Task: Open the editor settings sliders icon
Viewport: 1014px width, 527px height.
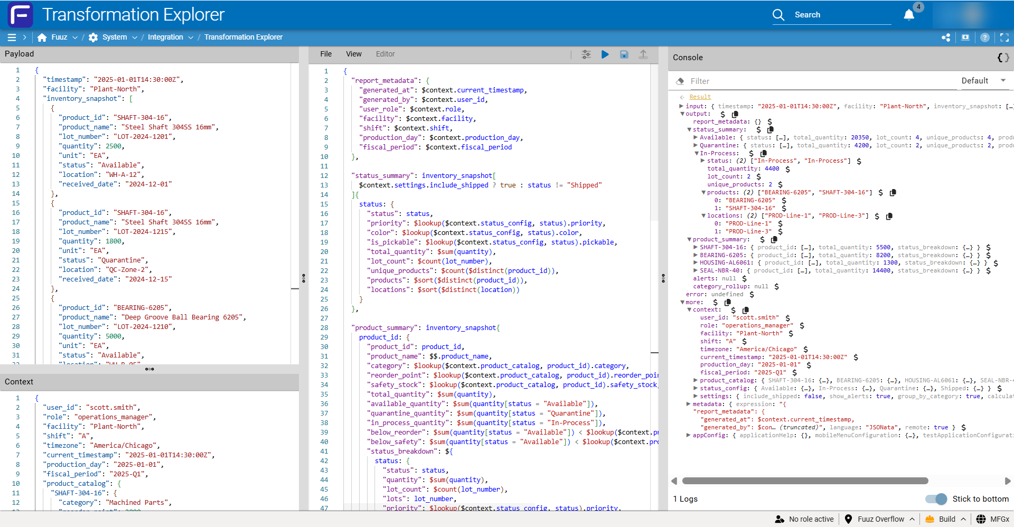Action: click(x=586, y=54)
